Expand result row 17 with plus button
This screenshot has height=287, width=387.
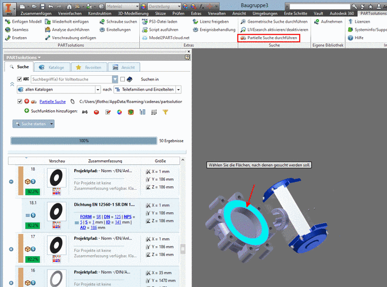point(11,249)
